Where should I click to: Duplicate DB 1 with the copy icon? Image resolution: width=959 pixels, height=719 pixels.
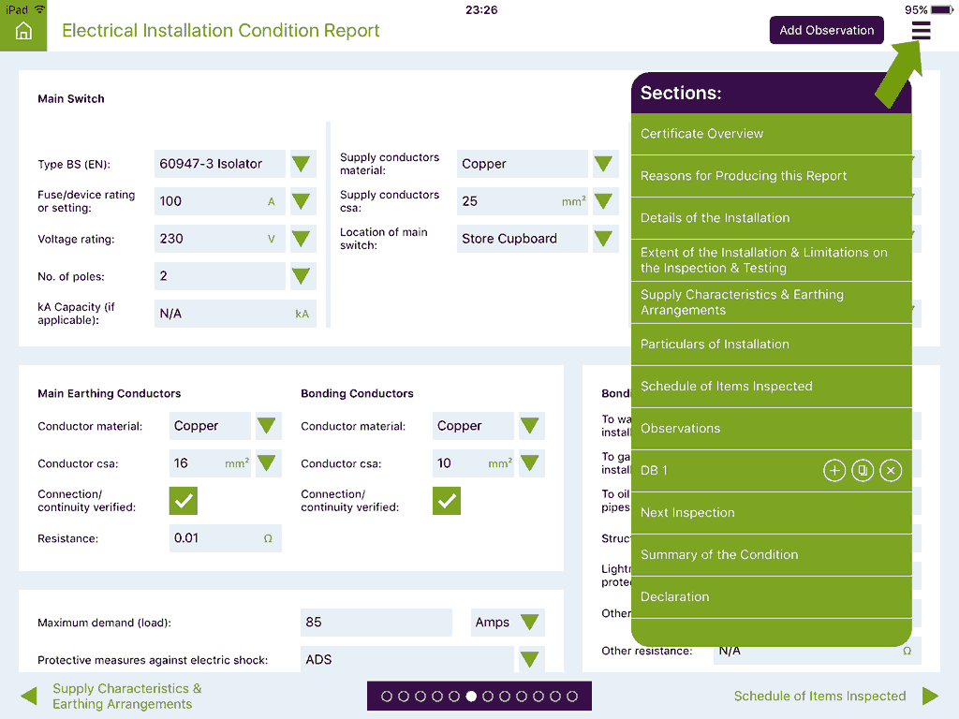[x=863, y=470]
